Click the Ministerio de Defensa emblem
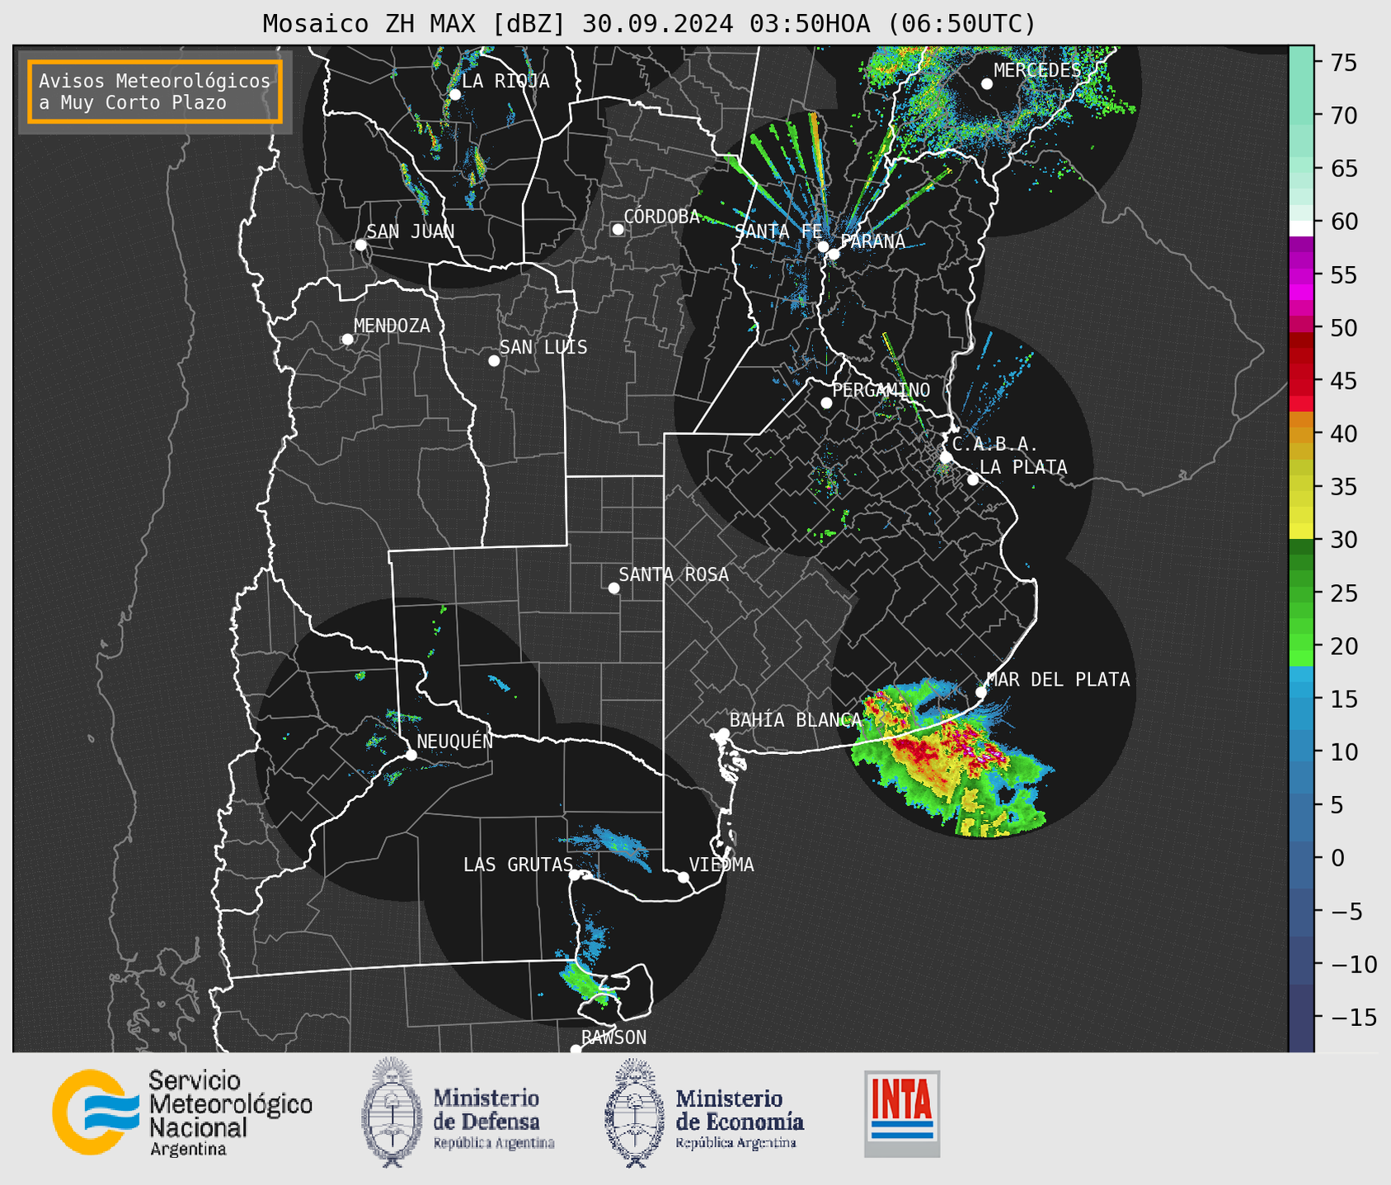The height and width of the screenshot is (1185, 1391). tap(458, 1112)
